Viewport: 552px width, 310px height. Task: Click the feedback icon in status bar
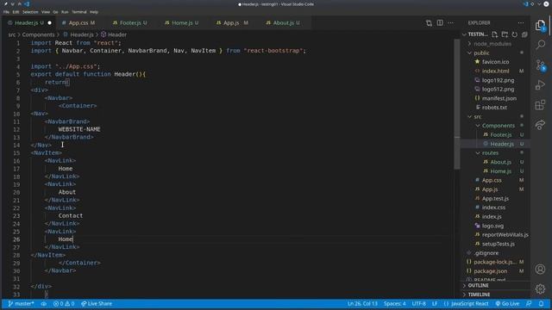(529, 304)
